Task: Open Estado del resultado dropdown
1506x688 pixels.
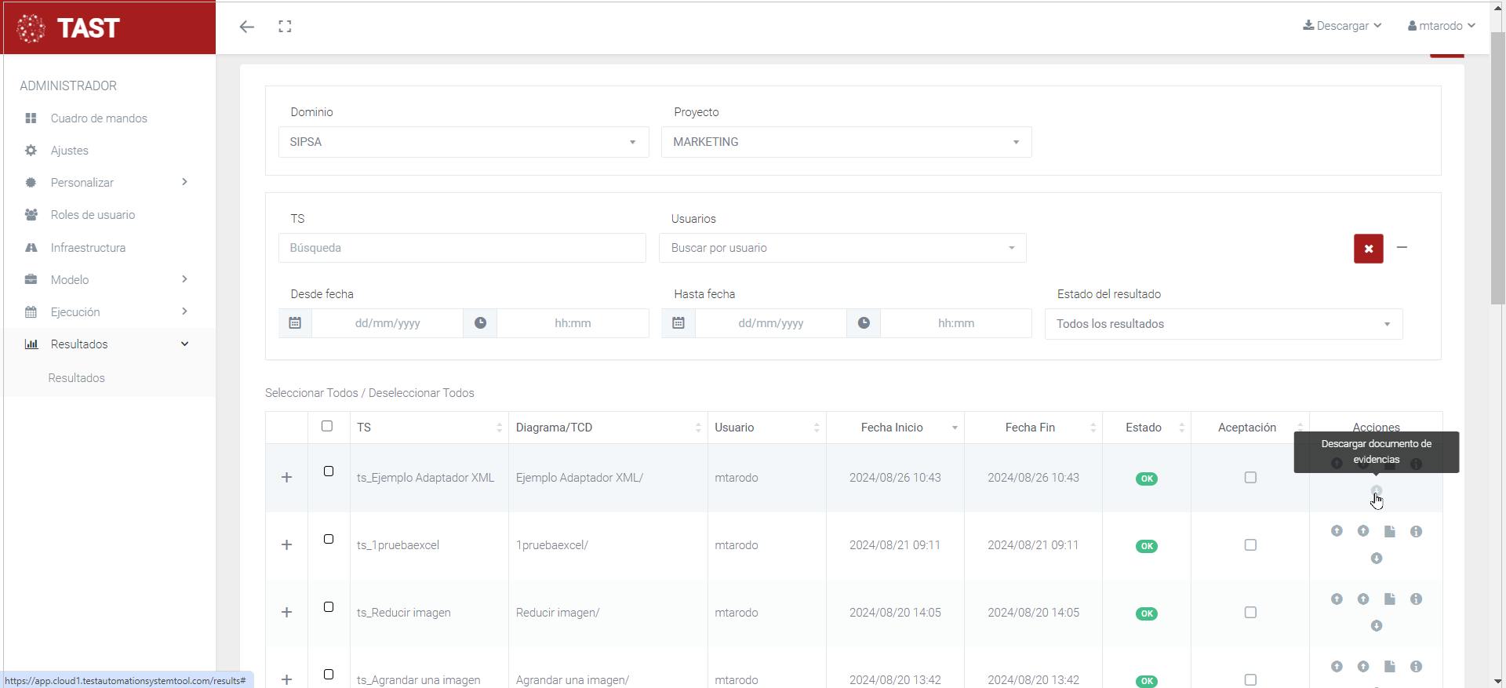Action: [1223, 324]
